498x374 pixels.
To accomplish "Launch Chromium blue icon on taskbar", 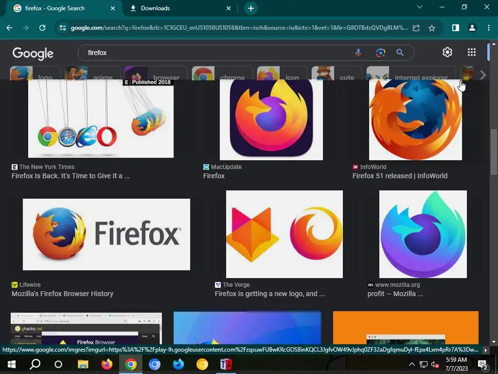I will 154,364.
